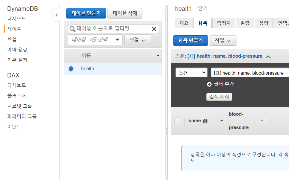Open the 스캔 operation type dropdown
The width and height of the screenshot is (289, 180).
pyautogui.click(x=191, y=72)
